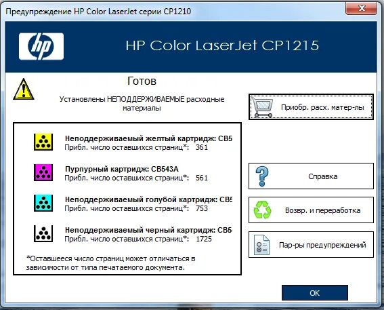The width and height of the screenshot is (384, 310).
Task: Click the shopping cart icon
Action: (262, 107)
